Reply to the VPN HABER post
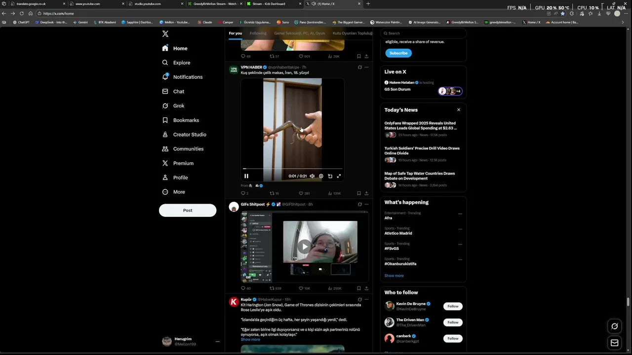 [x=244, y=193]
